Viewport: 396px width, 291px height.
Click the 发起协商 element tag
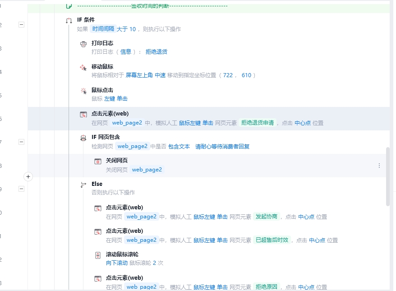(x=267, y=217)
